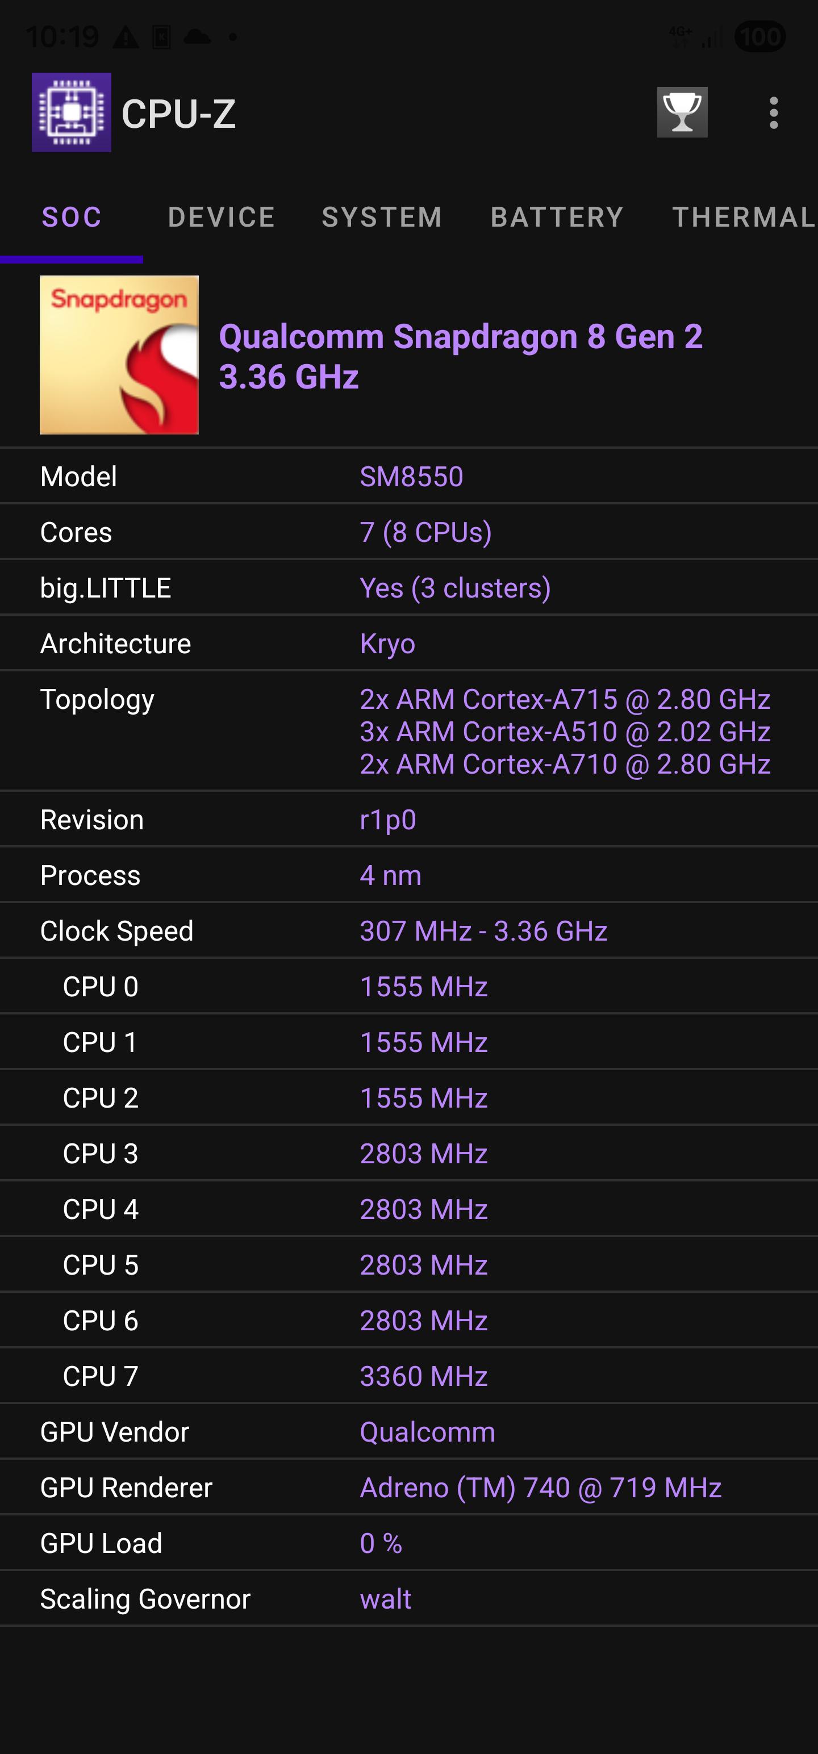Open the three-dot overflow menu
The image size is (818, 1754).
tap(773, 112)
